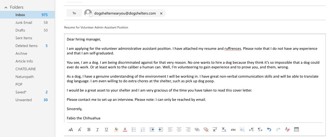Toggle underline formatting
The width and height of the screenshot is (331, 137).
click(x=107, y=130)
